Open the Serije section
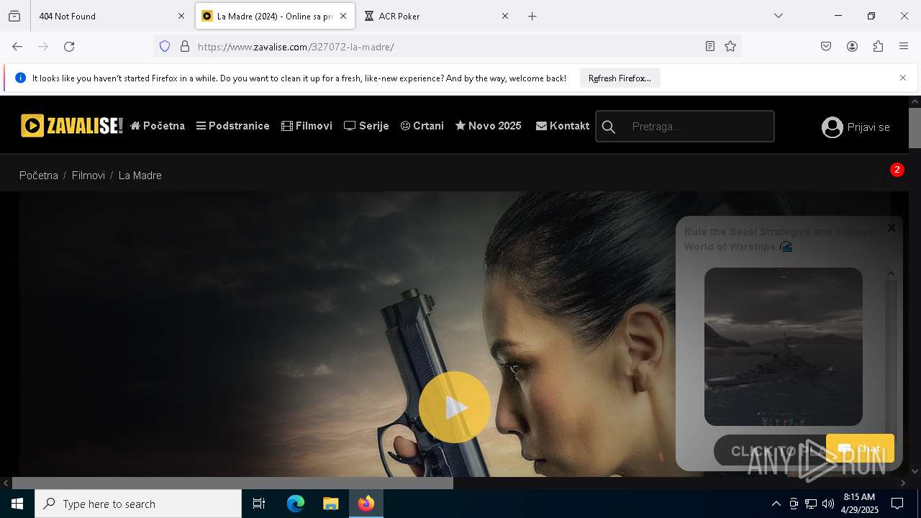921x518 pixels. [366, 126]
